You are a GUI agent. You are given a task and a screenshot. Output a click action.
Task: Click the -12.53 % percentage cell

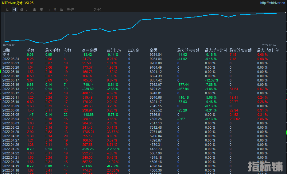coord(114,149)
